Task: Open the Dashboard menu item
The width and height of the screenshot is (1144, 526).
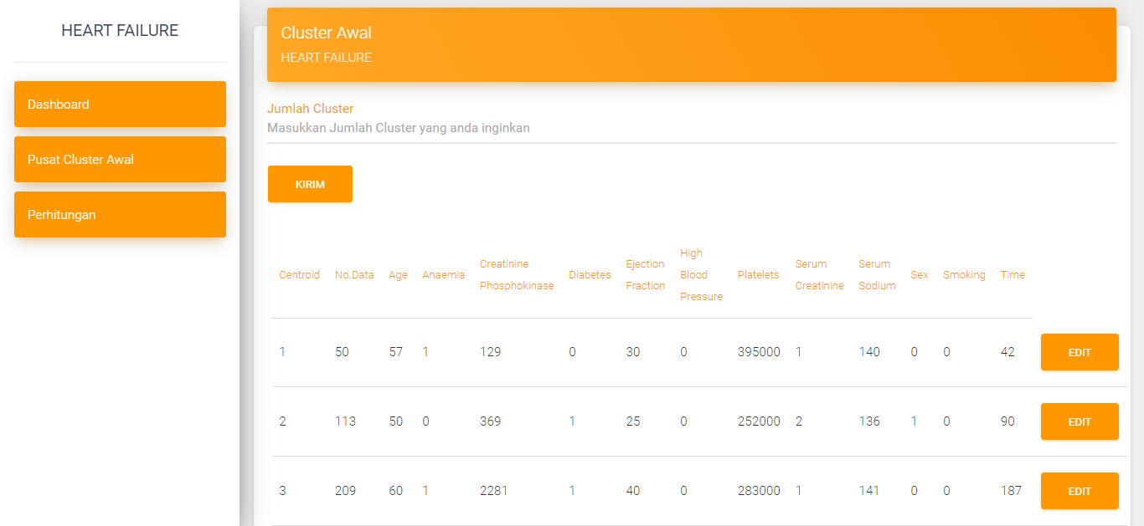Action: (120, 105)
